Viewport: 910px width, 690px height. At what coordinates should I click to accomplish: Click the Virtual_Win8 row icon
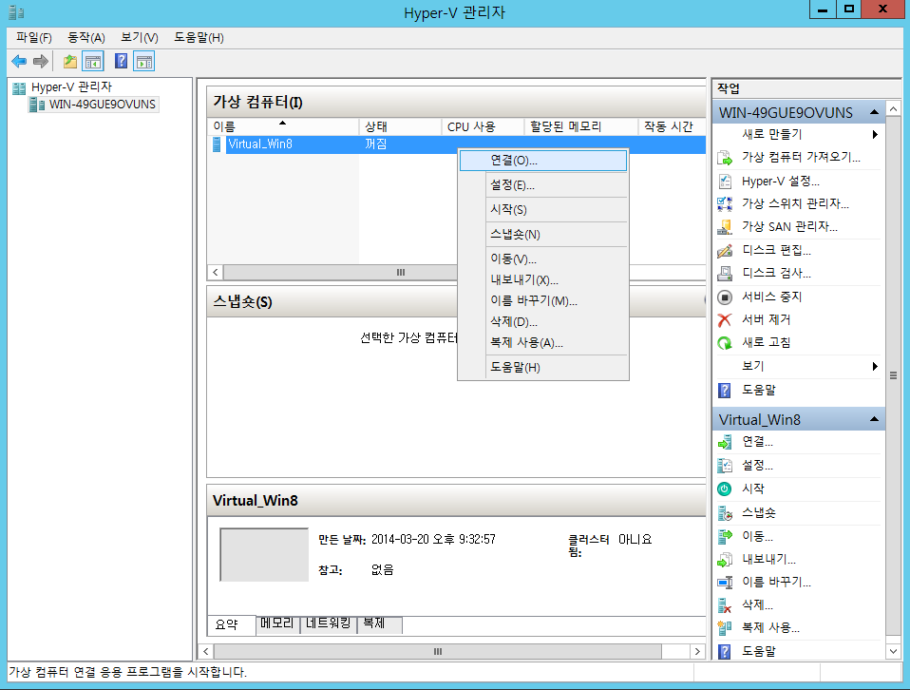[218, 144]
